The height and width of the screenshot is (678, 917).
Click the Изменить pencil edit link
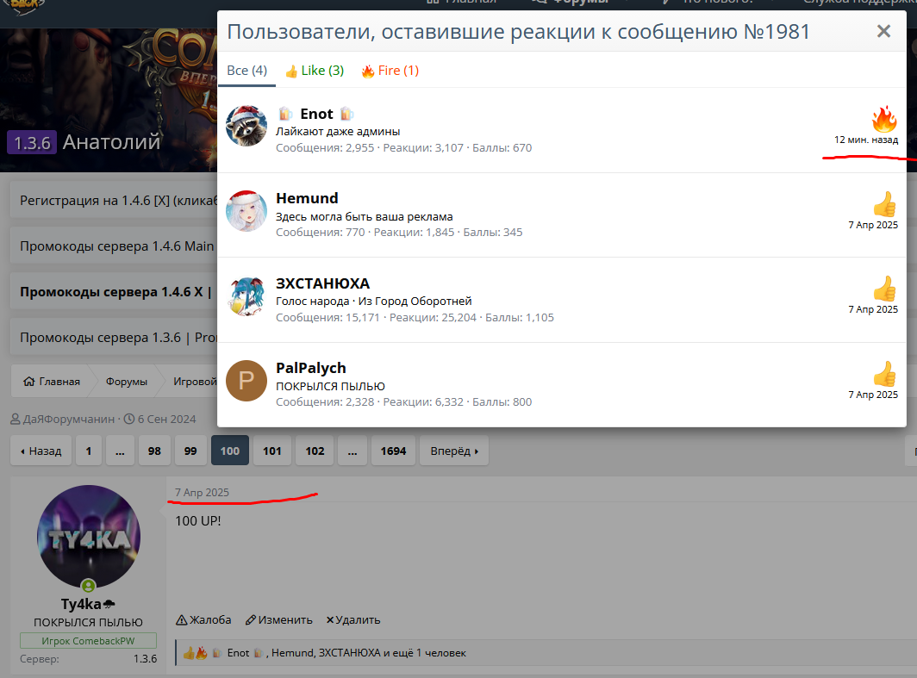point(279,620)
